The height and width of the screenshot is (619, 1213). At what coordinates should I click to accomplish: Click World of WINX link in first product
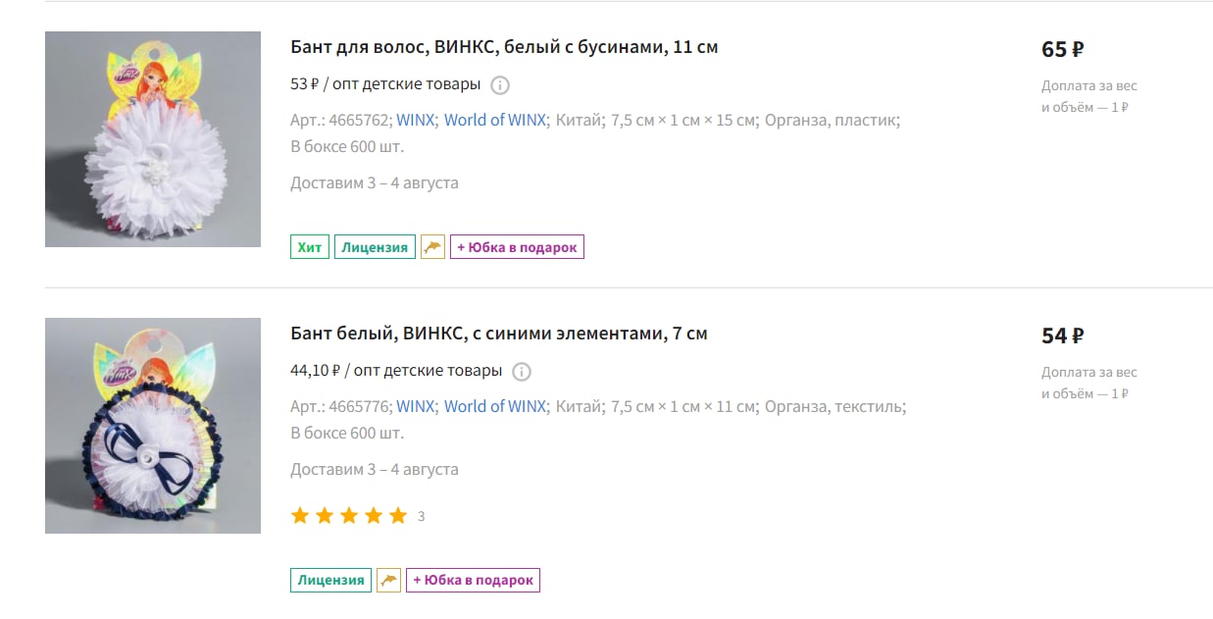point(495,120)
